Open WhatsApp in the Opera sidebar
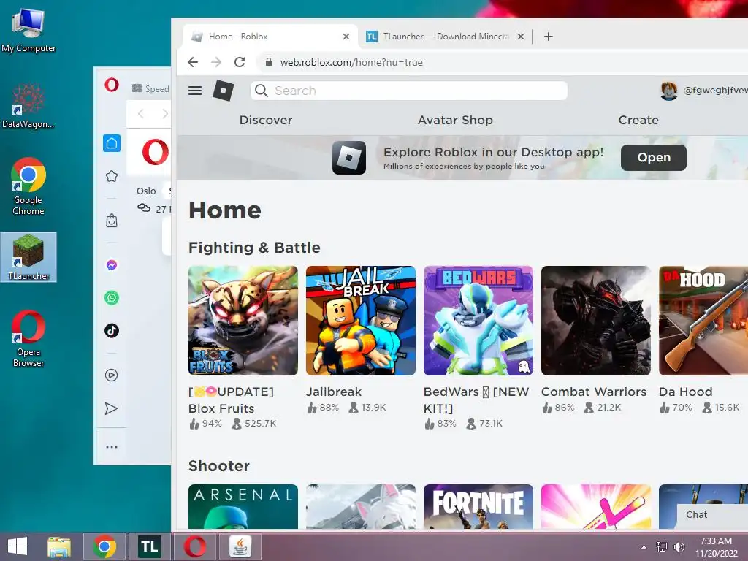Viewport: 748px width, 561px height. [x=112, y=298]
